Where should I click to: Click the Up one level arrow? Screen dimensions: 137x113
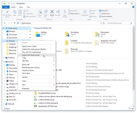click(15, 23)
